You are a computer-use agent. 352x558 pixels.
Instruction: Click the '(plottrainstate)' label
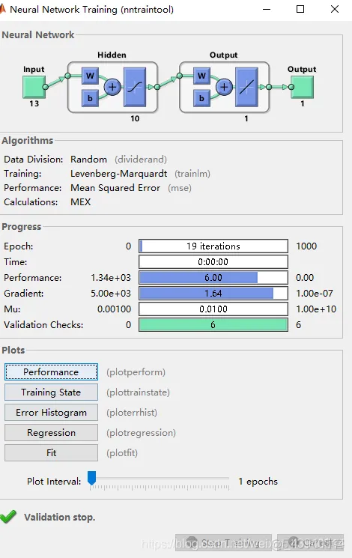coord(138,392)
